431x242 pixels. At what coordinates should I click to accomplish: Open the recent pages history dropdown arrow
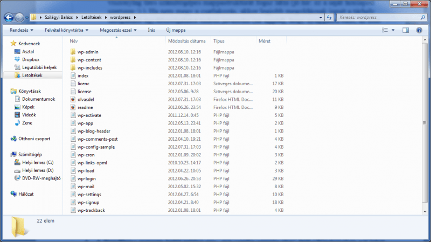pyautogui.click(x=27, y=18)
